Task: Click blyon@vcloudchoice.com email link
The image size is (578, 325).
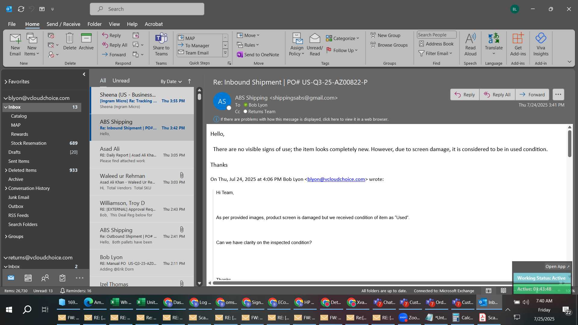Action: coord(336,179)
